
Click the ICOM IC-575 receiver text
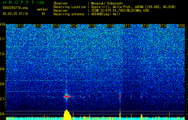120,10
